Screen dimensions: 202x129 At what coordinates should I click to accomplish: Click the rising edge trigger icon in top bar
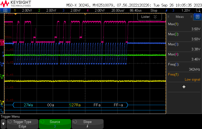pos(167,10)
